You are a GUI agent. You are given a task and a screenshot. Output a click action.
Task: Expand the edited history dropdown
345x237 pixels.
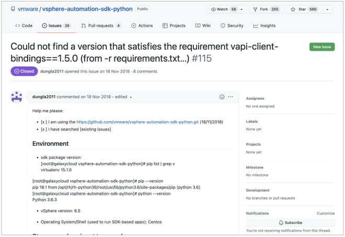(123, 97)
